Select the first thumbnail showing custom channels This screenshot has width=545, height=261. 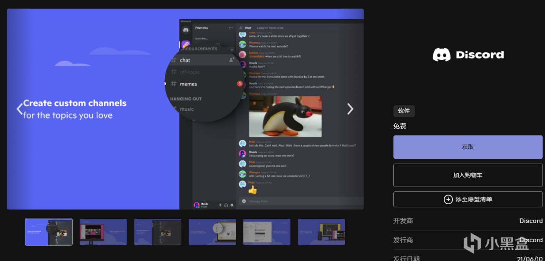pos(48,232)
